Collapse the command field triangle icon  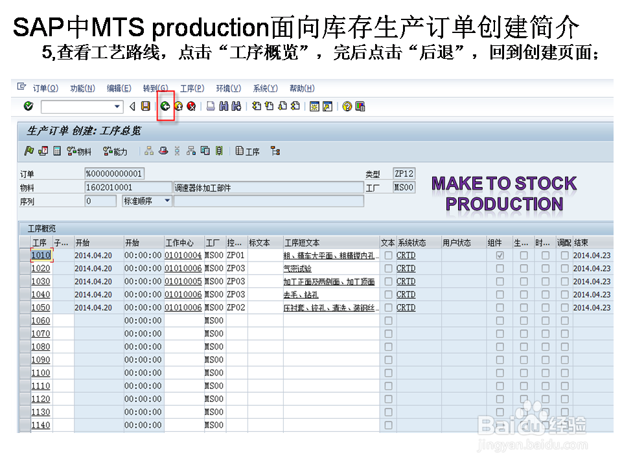(x=132, y=106)
